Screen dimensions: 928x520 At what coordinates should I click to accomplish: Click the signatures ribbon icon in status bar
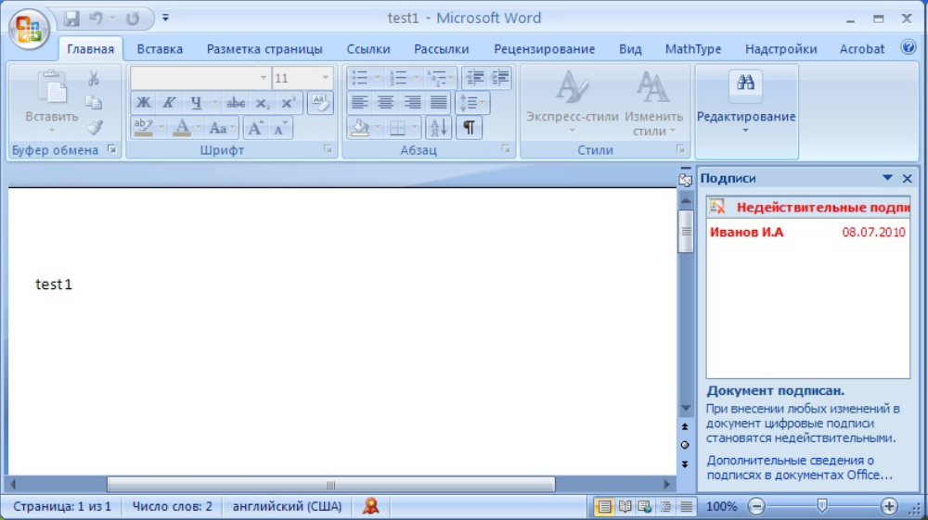coord(371,506)
